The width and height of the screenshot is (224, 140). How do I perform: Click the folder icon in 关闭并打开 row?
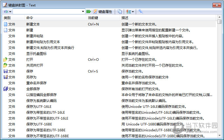click(x=5, y=65)
